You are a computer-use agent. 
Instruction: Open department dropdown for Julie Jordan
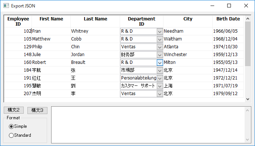pos(160,55)
